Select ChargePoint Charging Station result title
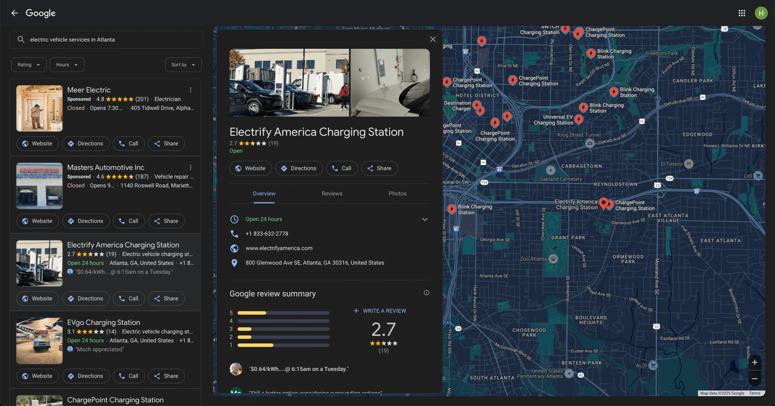 click(x=115, y=400)
